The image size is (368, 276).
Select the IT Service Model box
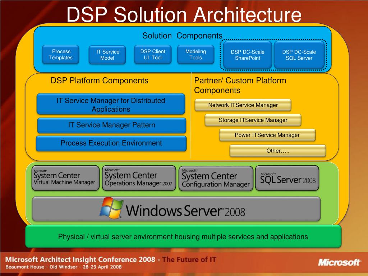click(107, 55)
